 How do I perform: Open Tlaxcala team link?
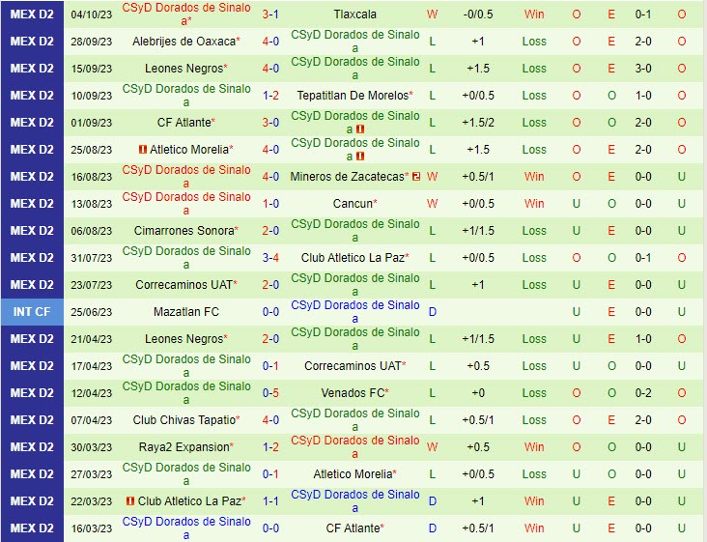(354, 14)
